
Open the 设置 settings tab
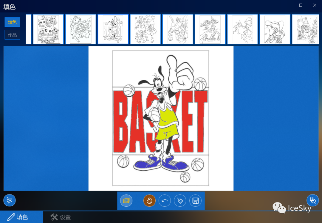point(61,217)
